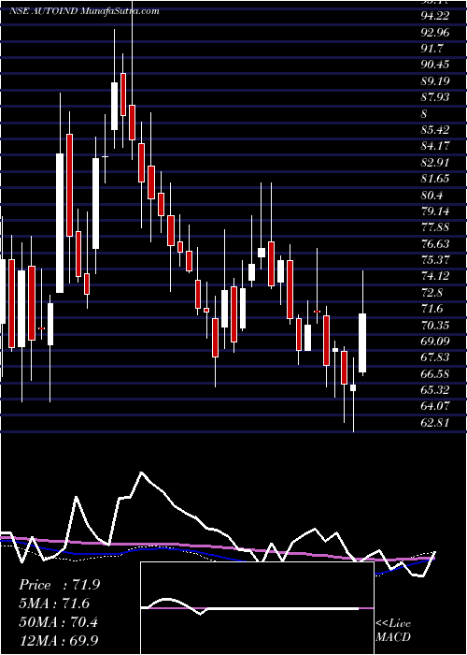This screenshot has height=655, width=467.
Task: Click the 89.19 price axis label
Action: pos(435,80)
